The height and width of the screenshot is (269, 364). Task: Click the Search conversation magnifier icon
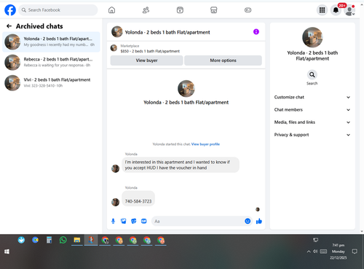coord(312,74)
